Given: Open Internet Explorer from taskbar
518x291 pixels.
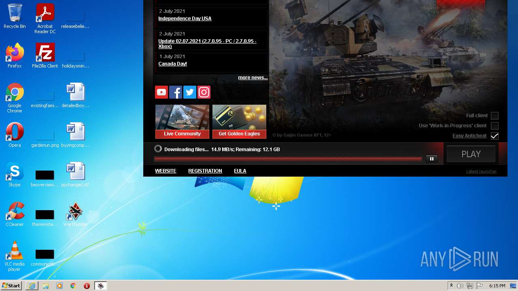Looking at the screenshot, I should click(32, 286).
